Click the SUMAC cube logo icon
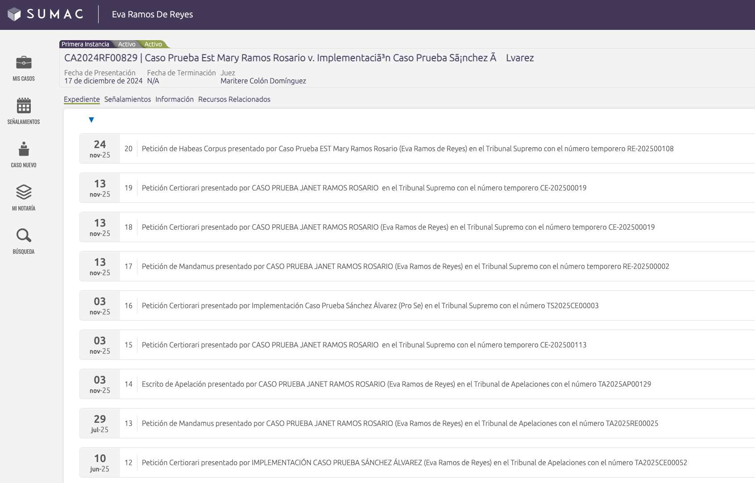 click(14, 14)
